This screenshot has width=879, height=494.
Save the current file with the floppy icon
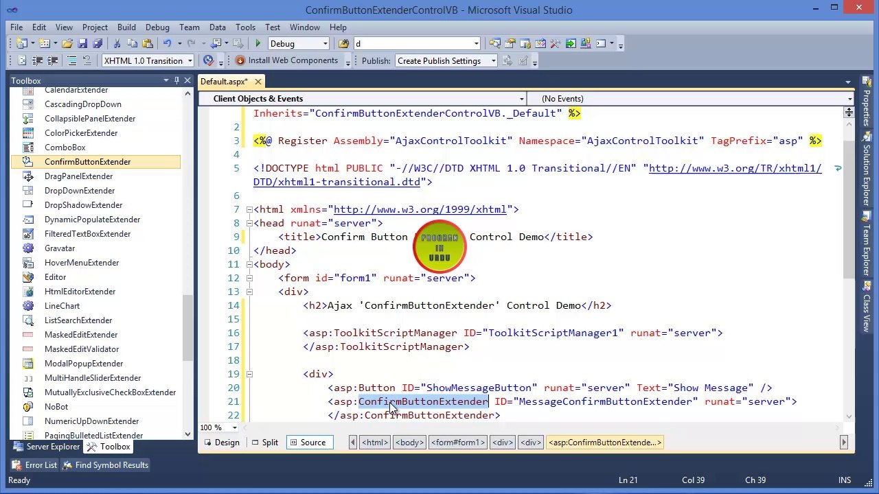pyautogui.click(x=82, y=44)
